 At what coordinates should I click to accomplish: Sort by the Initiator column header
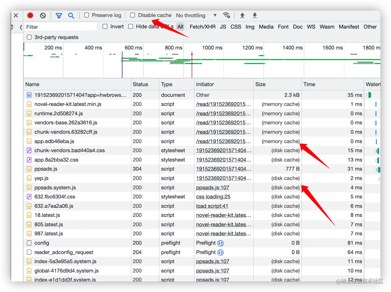pos(223,84)
